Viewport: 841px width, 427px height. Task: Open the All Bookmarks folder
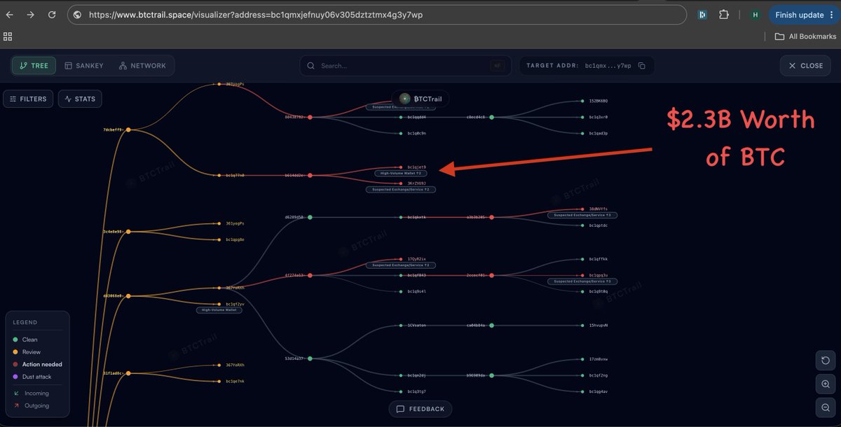(805, 36)
